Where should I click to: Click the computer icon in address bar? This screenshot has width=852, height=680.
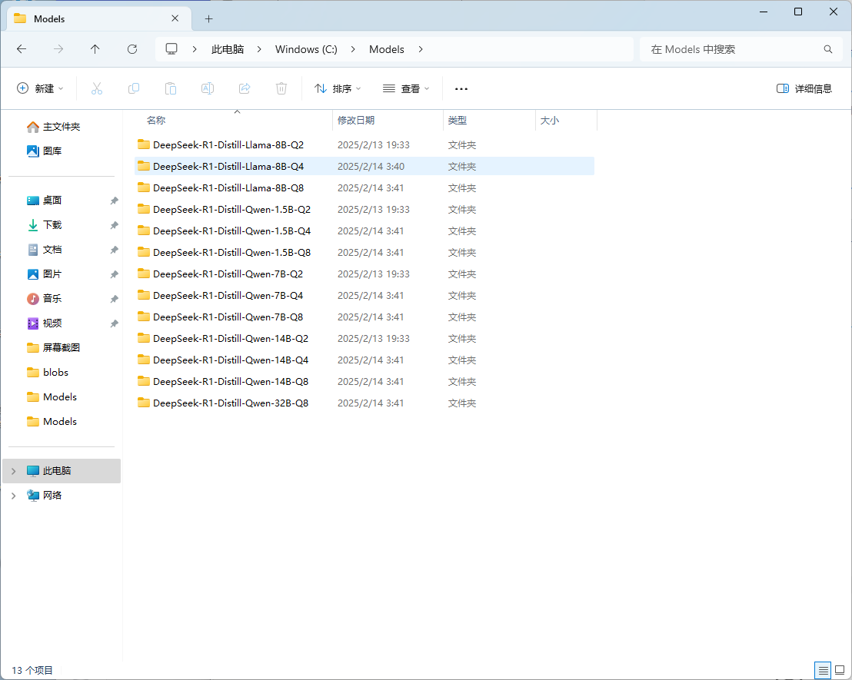point(171,49)
